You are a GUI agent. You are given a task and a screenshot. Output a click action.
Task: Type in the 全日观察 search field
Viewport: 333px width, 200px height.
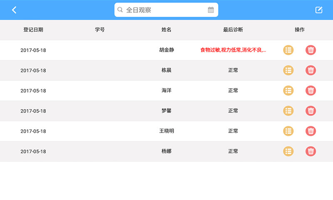(164, 10)
